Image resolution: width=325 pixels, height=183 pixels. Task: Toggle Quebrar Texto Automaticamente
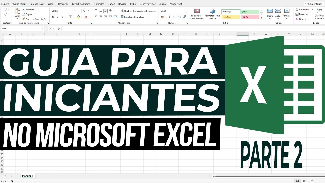[x=138, y=11]
